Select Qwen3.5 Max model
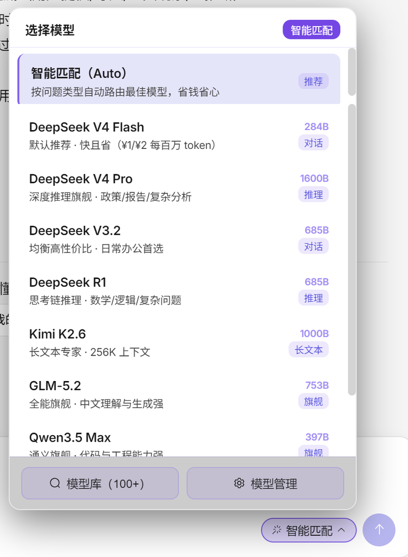408x557 pixels. click(x=179, y=440)
